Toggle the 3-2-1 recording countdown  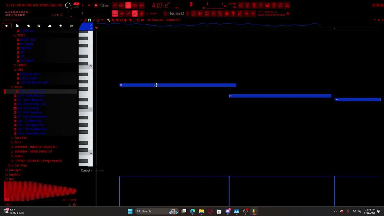128,5
